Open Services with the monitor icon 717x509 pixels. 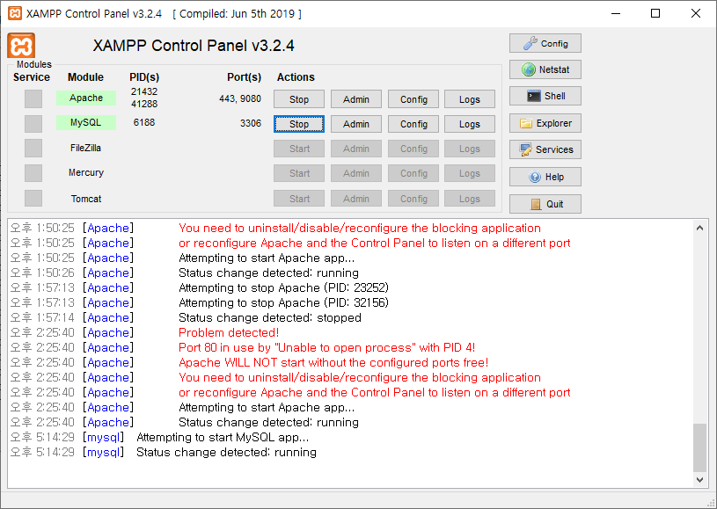click(545, 149)
